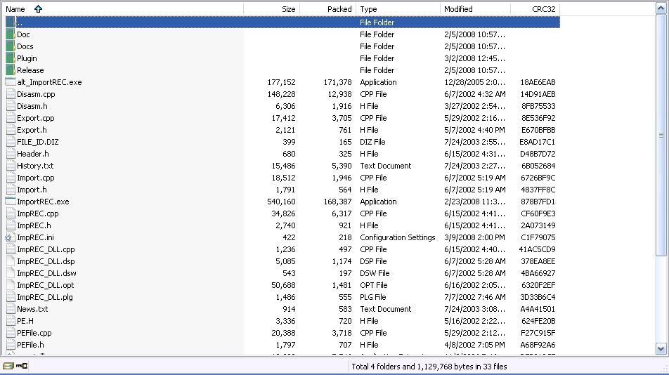The width and height of the screenshot is (669, 375).
Task: Sort the list by the CRC32 column header
Action: tap(535, 9)
